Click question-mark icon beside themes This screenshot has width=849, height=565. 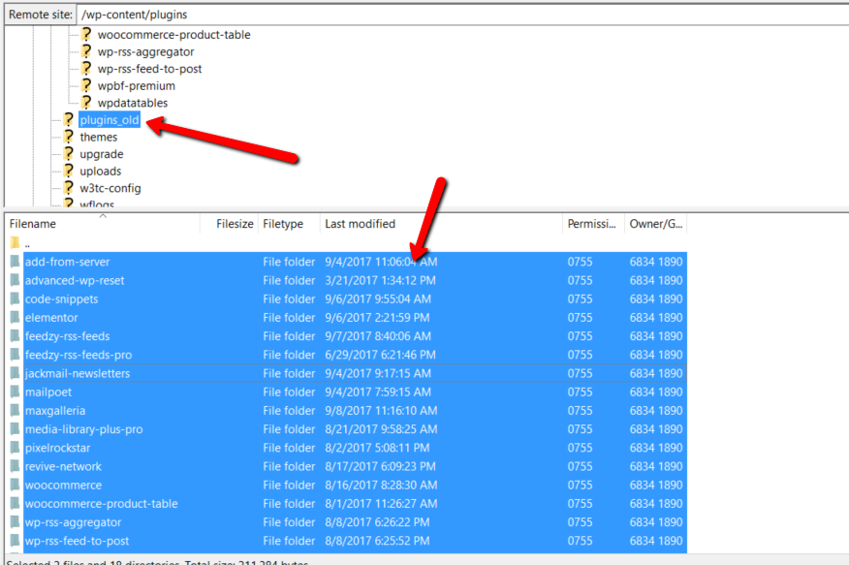click(x=68, y=137)
